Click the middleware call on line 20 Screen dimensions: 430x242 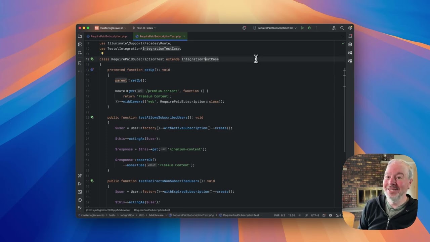(x=133, y=102)
